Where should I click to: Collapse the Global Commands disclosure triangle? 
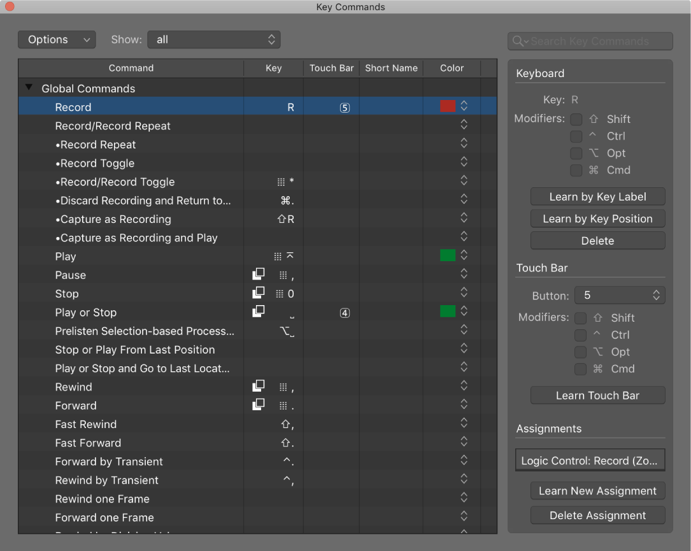(29, 88)
